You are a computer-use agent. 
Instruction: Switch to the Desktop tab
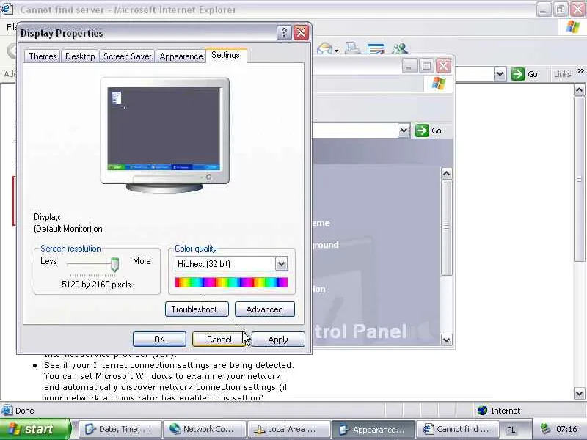[x=80, y=56]
